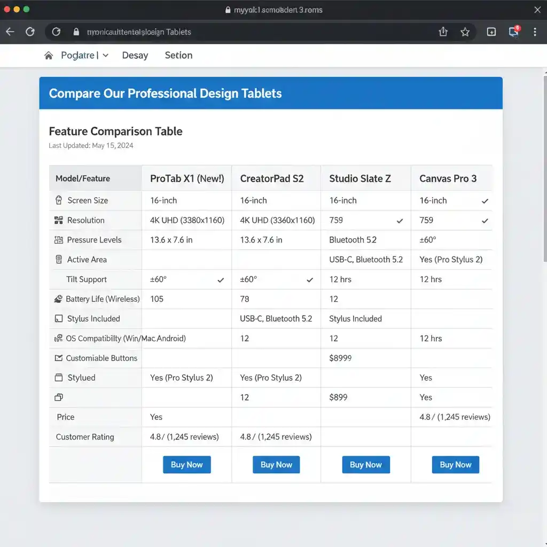Open the browser three-dot menu
Image resolution: width=547 pixels, height=547 pixels.
(535, 32)
